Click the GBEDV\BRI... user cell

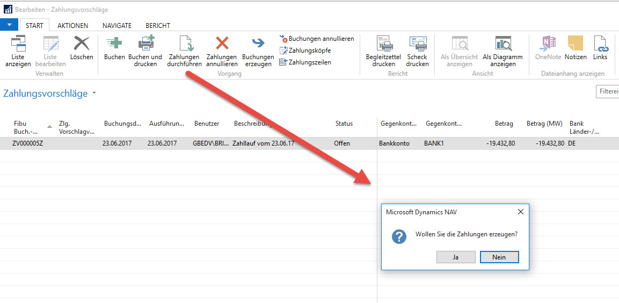[210, 143]
